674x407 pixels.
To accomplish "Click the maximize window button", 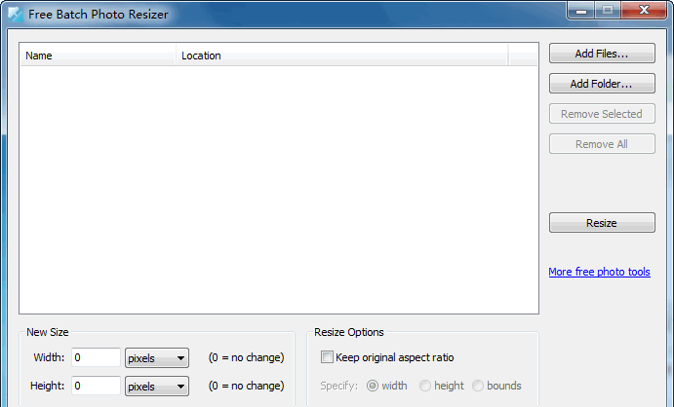I will click(608, 11).
